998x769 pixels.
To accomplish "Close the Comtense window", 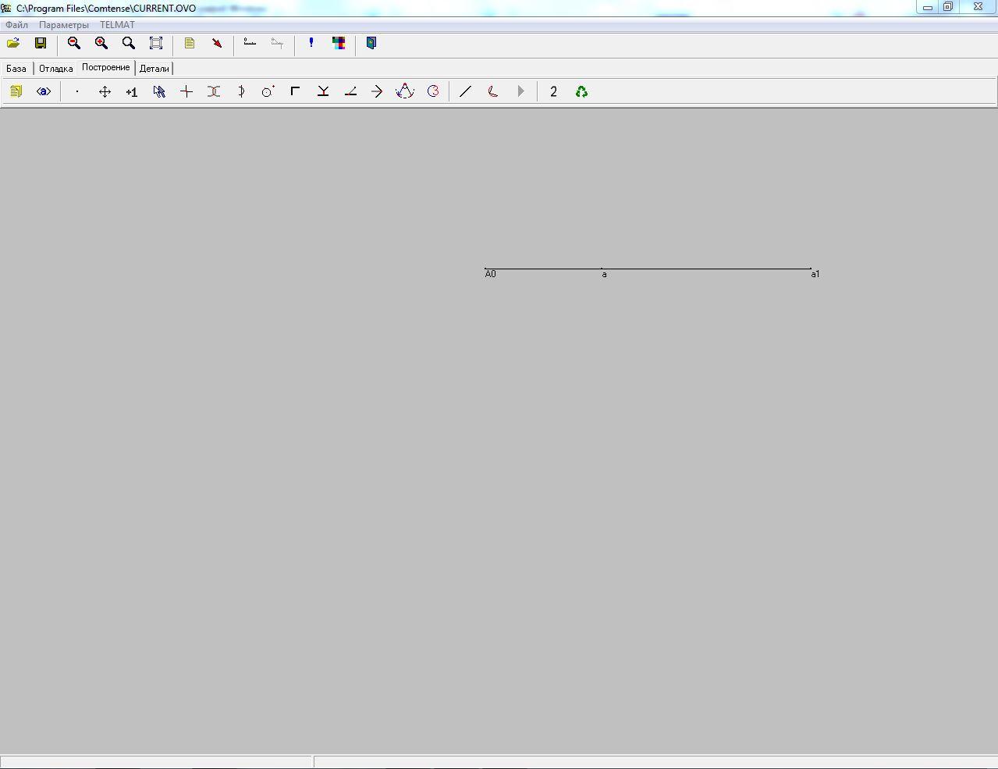I will [978, 7].
